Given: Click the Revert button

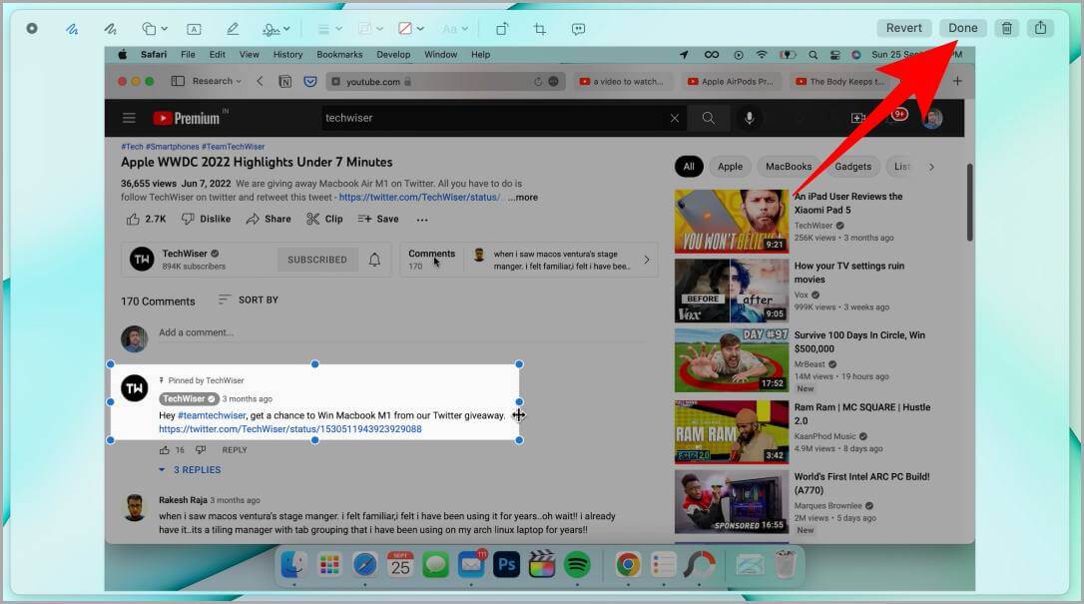Looking at the screenshot, I should (903, 28).
